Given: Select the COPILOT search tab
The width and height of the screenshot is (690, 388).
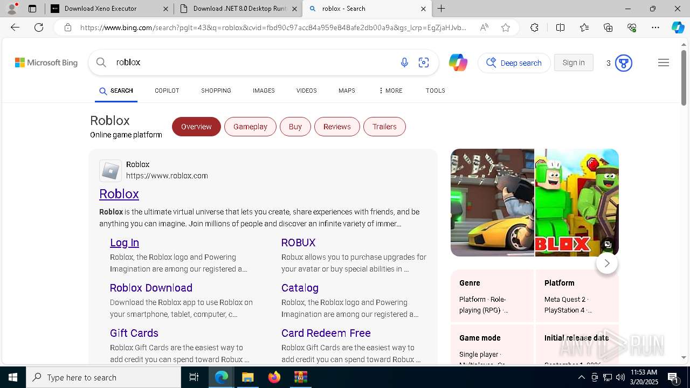Looking at the screenshot, I should (x=167, y=91).
